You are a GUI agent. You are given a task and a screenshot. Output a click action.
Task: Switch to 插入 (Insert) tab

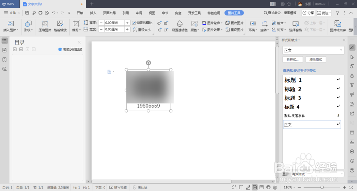click(93, 13)
